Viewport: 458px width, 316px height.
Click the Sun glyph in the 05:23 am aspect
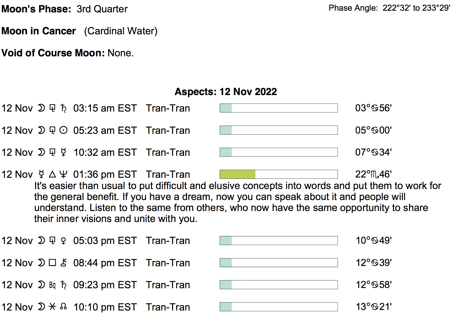[63, 130]
